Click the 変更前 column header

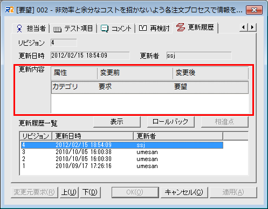[x=135, y=73]
